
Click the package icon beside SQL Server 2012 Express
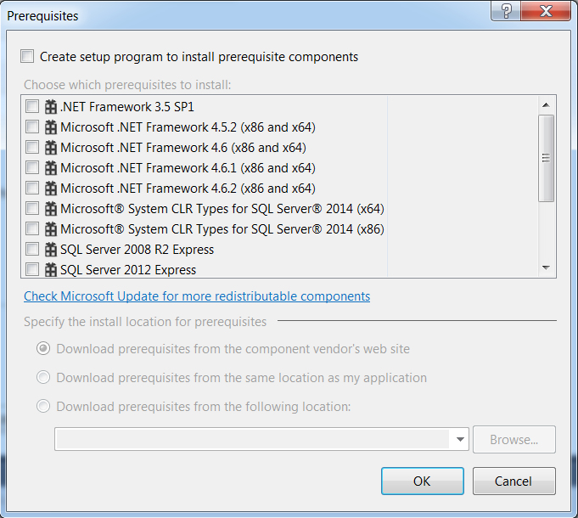click(x=51, y=270)
